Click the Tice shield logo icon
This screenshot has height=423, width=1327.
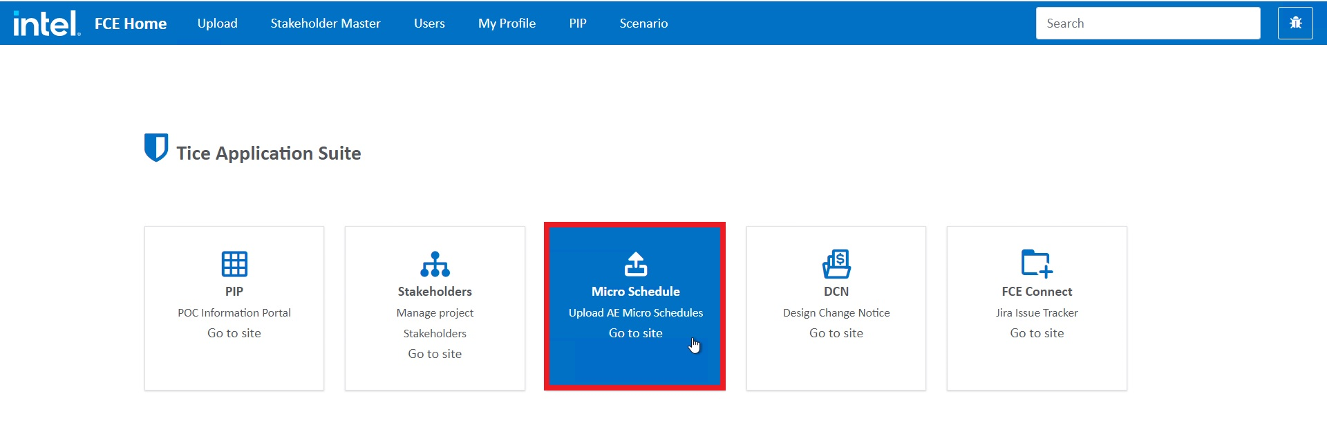click(156, 147)
